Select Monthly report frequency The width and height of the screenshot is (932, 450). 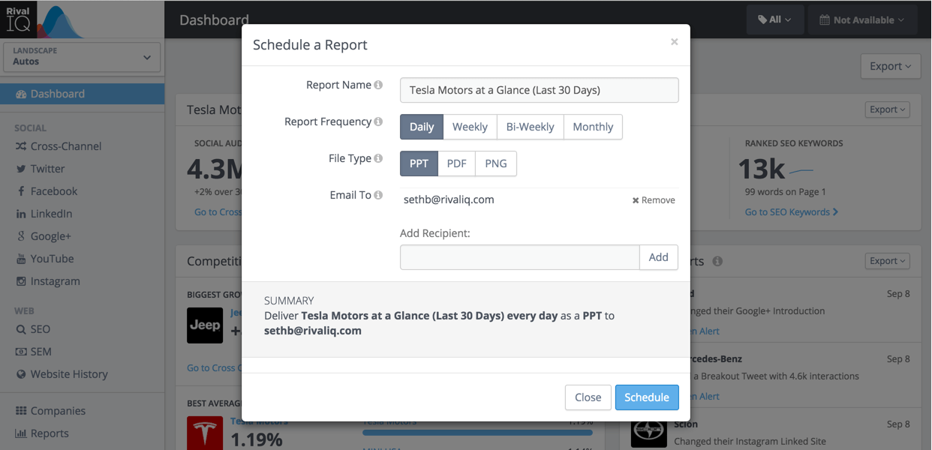tap(593, 127)
